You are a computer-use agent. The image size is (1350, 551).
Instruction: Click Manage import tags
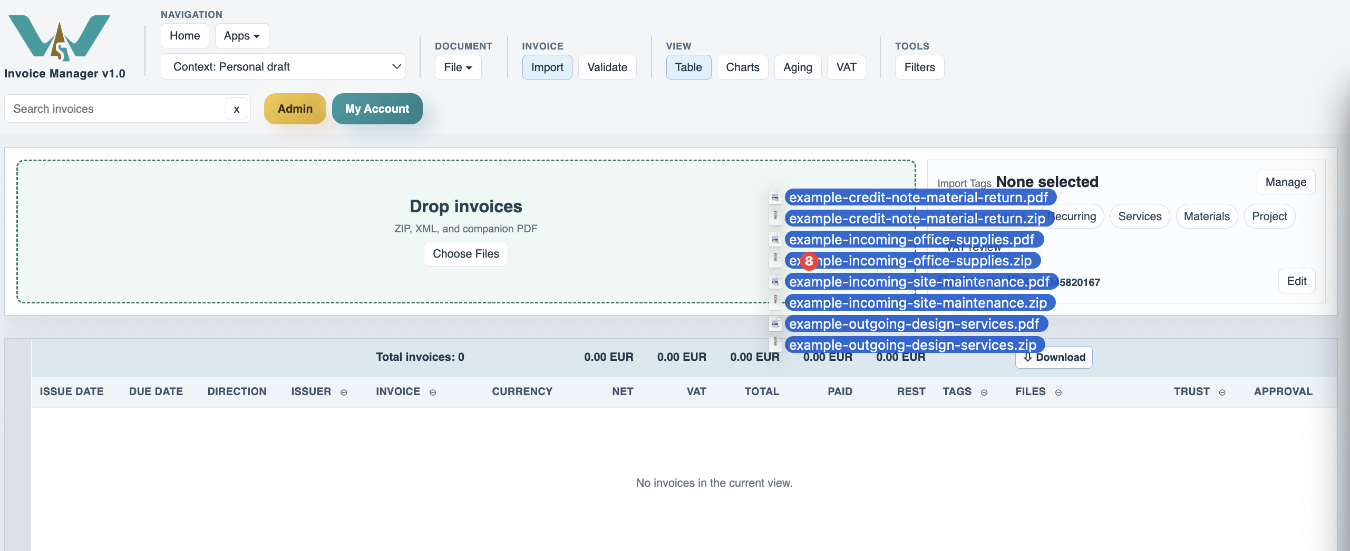(1286, 182)
